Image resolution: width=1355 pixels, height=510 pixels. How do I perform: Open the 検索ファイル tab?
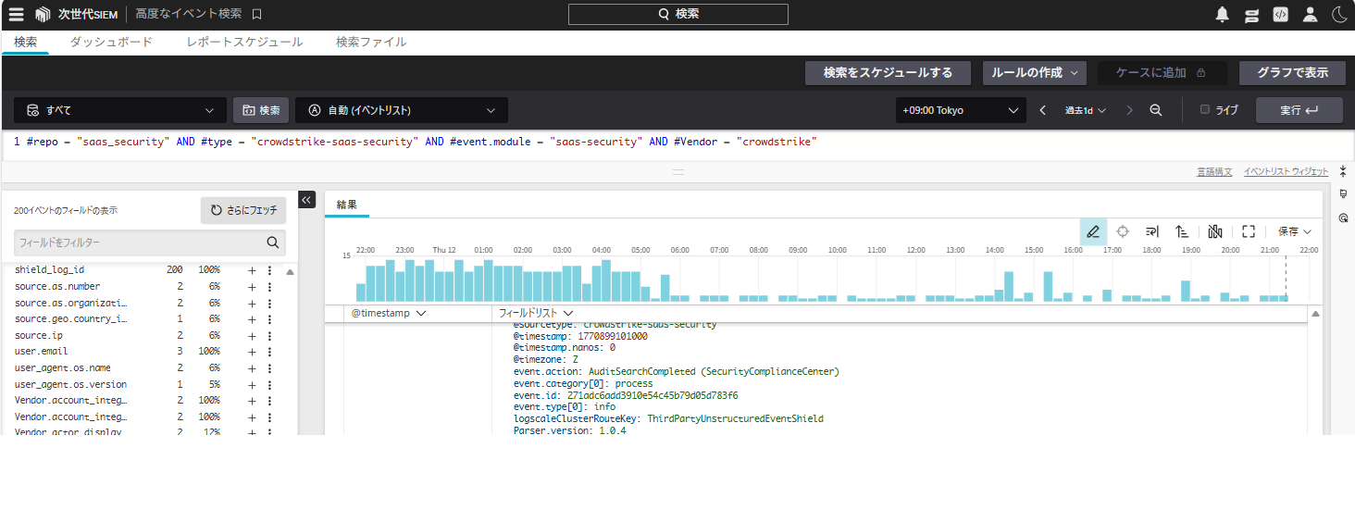click(x=371, y=42)
